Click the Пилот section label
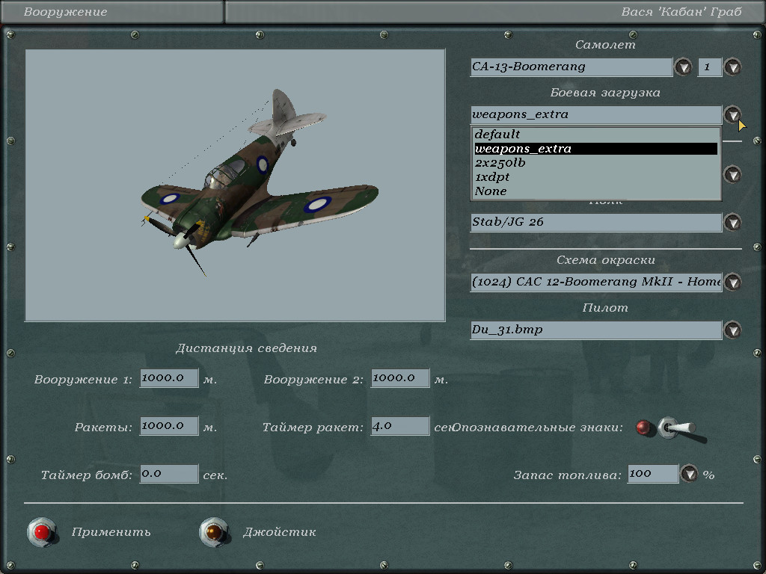Viewport: 766px width, 574px height. [x=605, y=307]
